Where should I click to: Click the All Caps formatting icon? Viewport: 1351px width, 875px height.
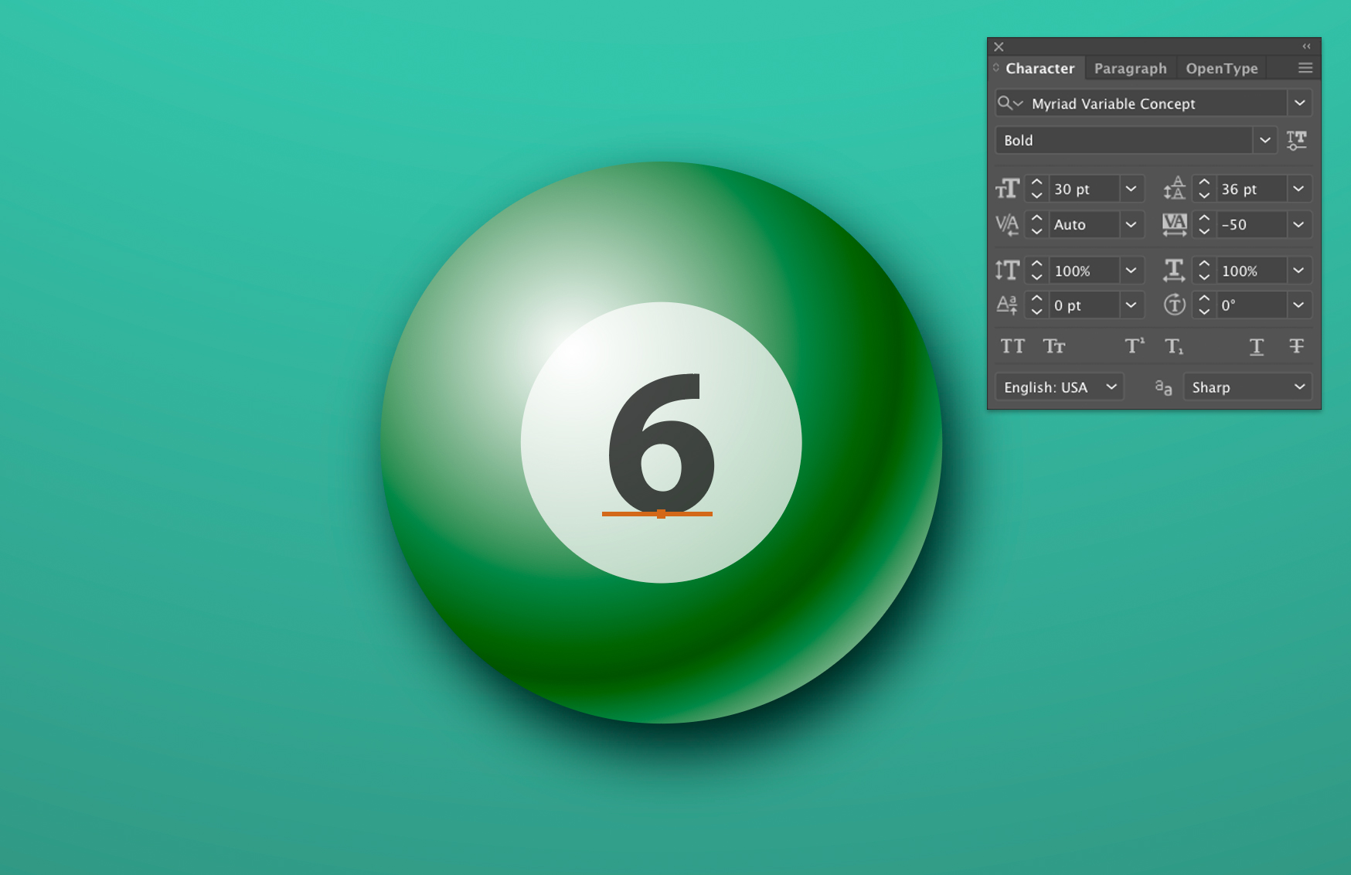point(1012,346)
